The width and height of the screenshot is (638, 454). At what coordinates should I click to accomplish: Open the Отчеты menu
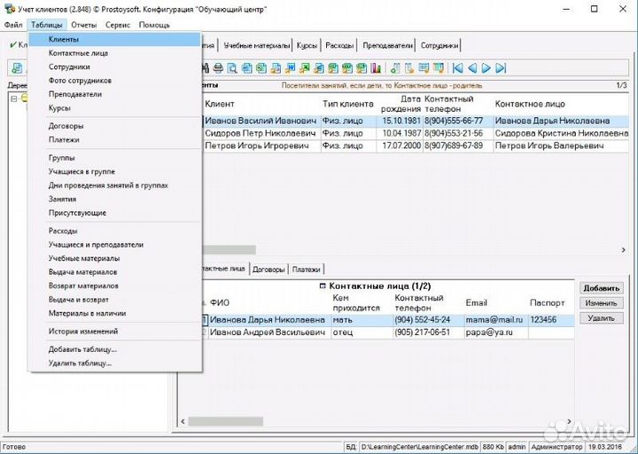coord(83,25)
